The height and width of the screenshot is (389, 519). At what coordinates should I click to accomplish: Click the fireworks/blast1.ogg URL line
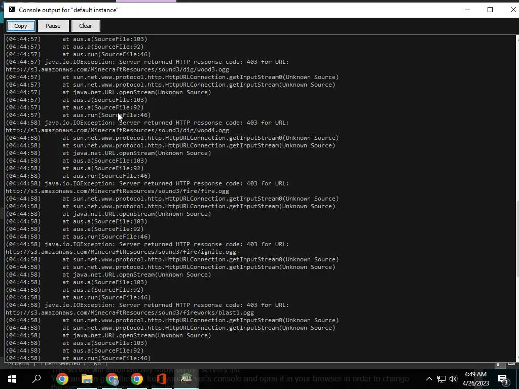pos(130,313)
